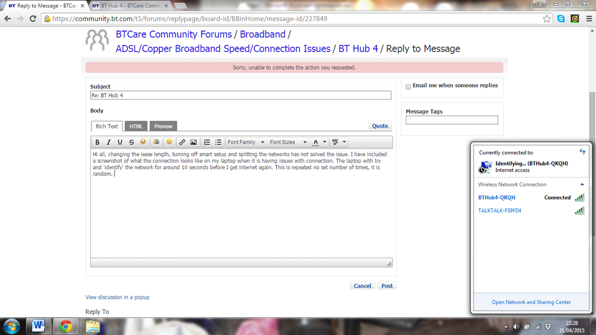Click the Chrome taskbar icon
This screenshot has width=596, height=335.
tap(66, 326)
